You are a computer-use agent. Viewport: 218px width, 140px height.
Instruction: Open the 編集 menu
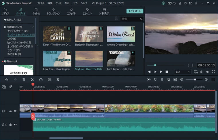point(50,3)
